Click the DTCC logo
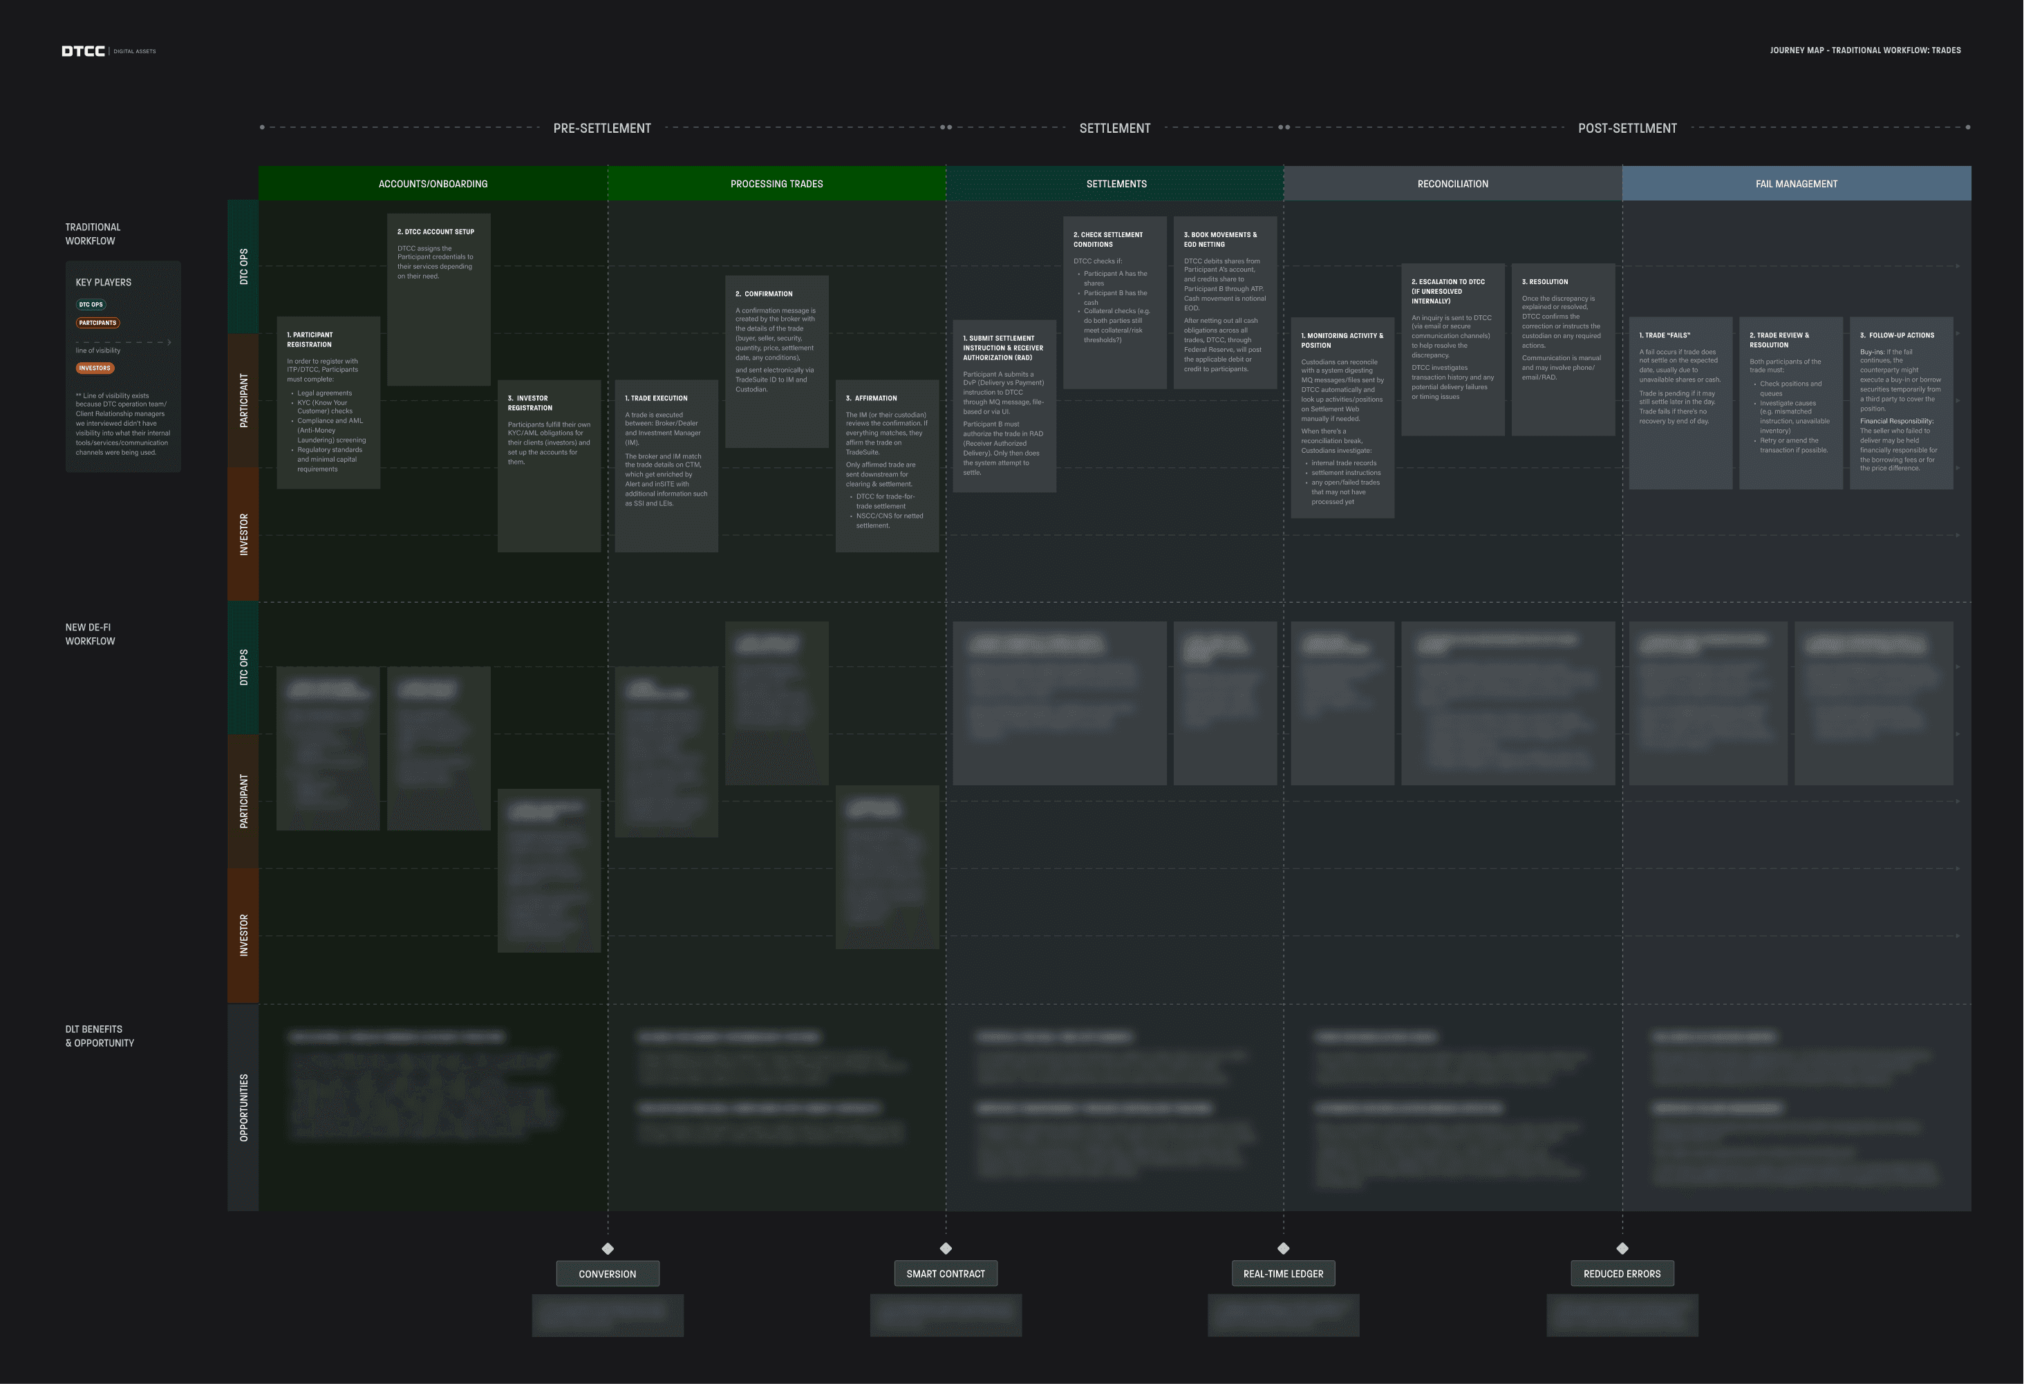 pyautogui.click(x=84, y=51)
